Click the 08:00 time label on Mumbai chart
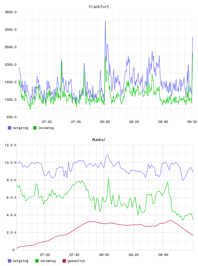198x266 pixels. click(104, 255)
